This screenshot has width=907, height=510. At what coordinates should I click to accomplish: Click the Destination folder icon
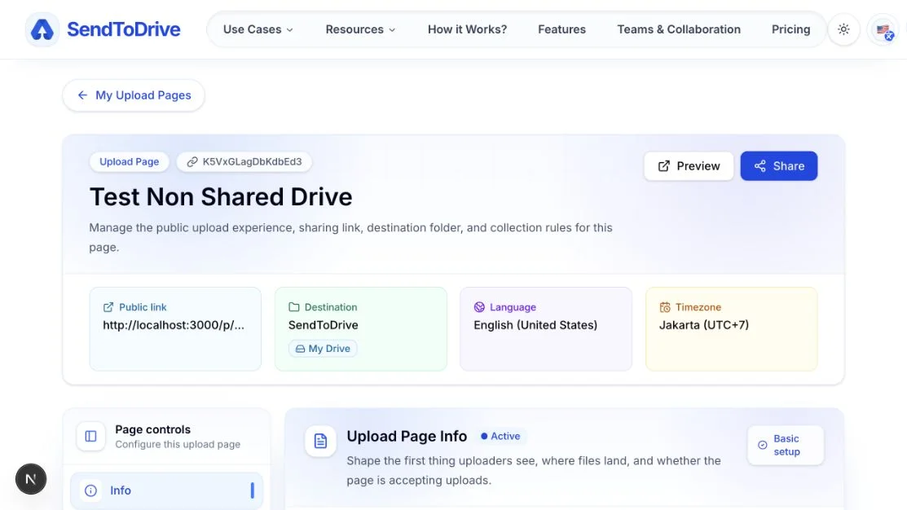294,307
